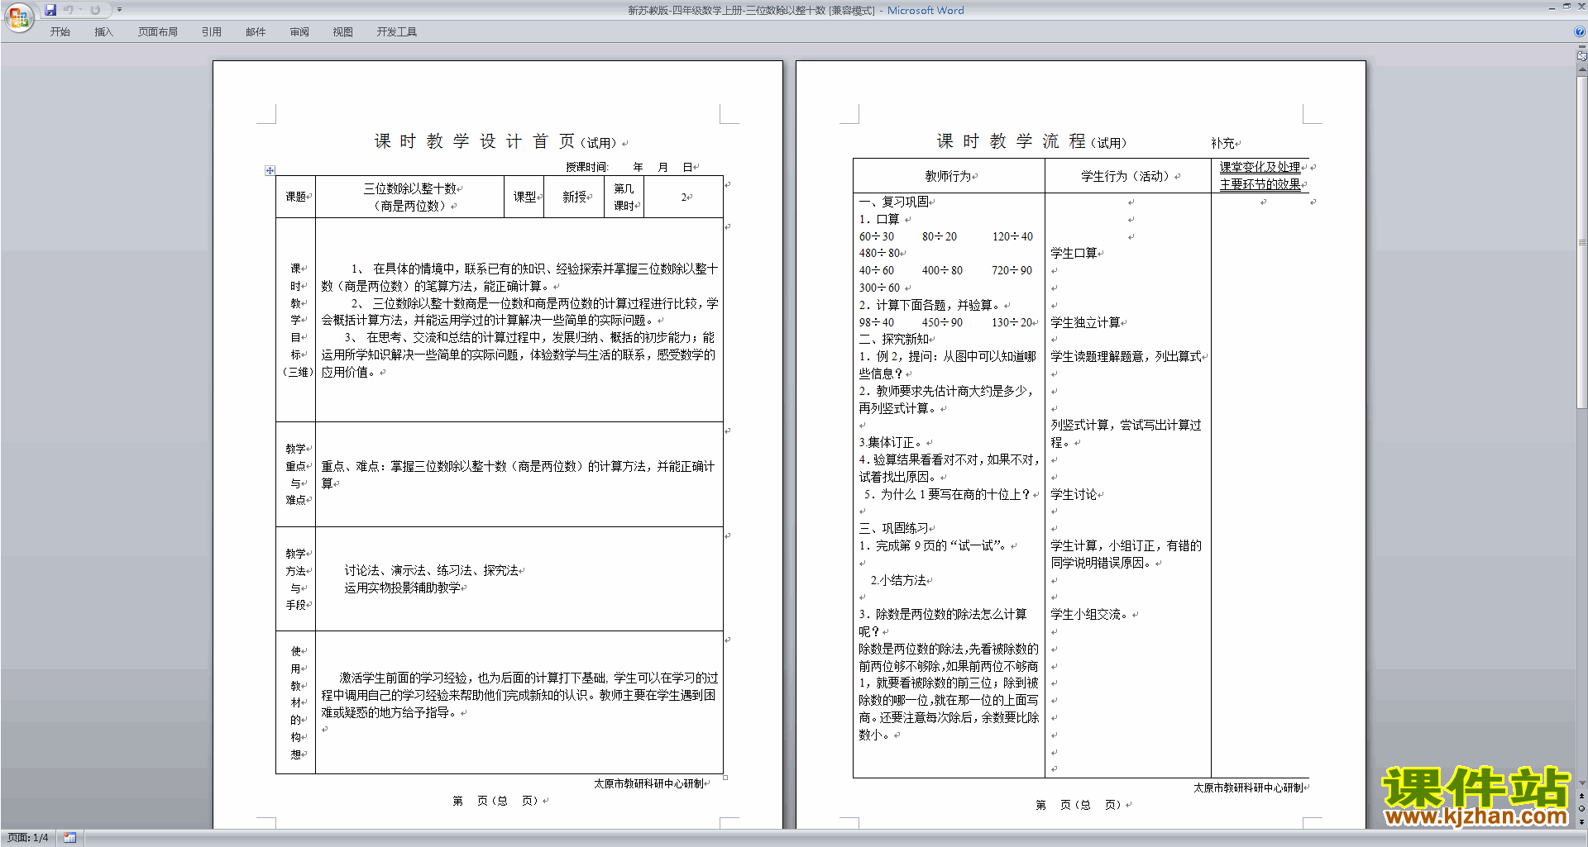Open the Customize Quick Access Toolbar dropdown
1588x847 pixels.
(119, 10)
